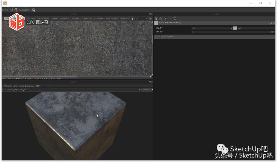Collapse the Dirty Industrial Steel graph section
The width and height of the screenshot is (277, 162).
tap(156, 23)
